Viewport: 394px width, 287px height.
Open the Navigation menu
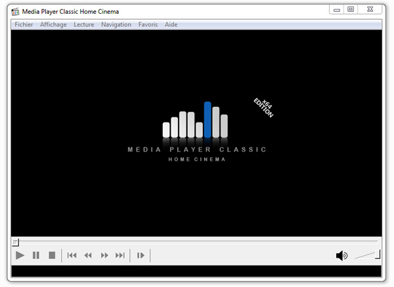116,24
